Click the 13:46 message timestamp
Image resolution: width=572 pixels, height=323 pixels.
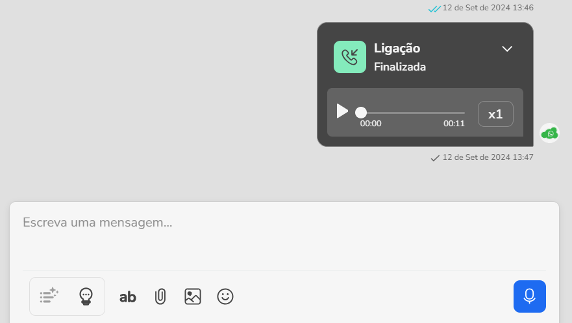pyautogui.click(x=488, y=8)
